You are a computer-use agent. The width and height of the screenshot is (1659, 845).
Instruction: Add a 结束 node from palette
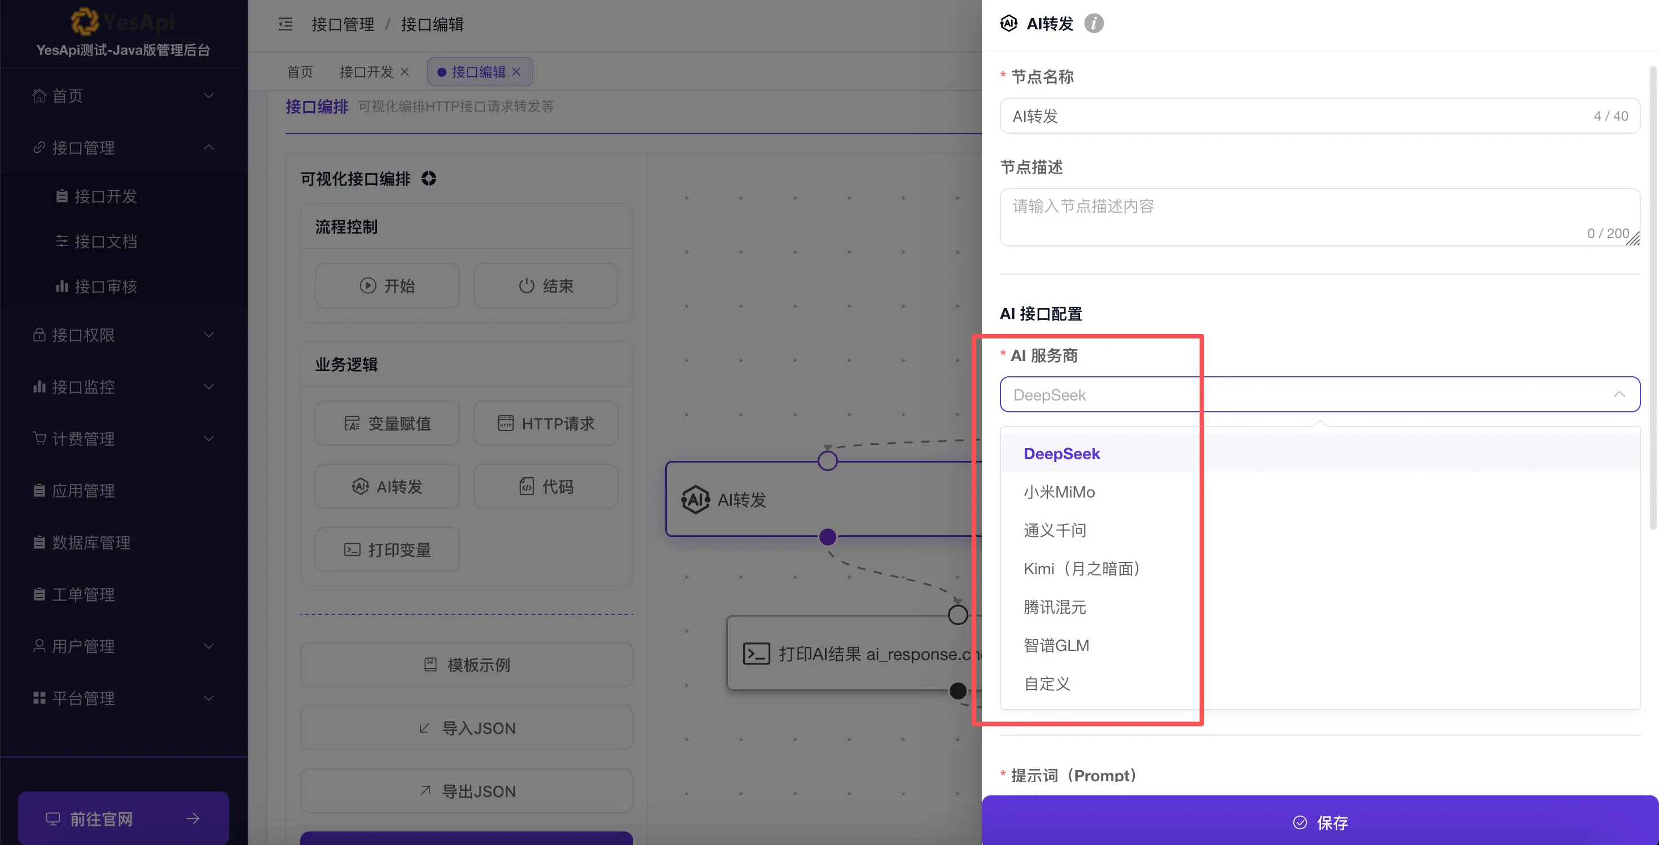coord(546,286)
